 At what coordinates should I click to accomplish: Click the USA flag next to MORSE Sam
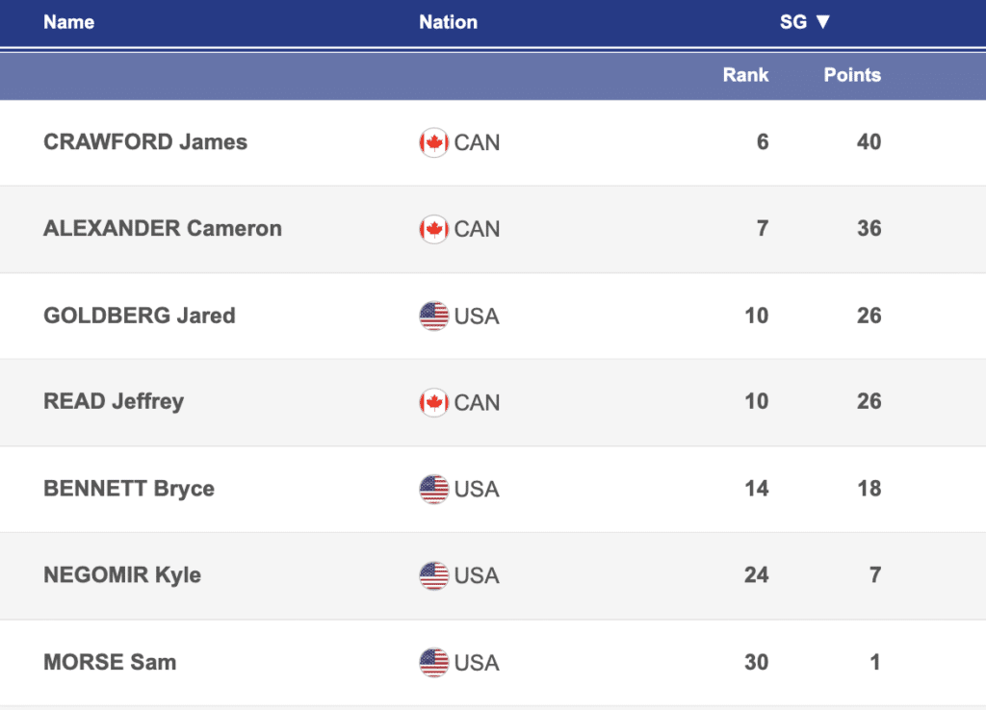coord(434,662)
